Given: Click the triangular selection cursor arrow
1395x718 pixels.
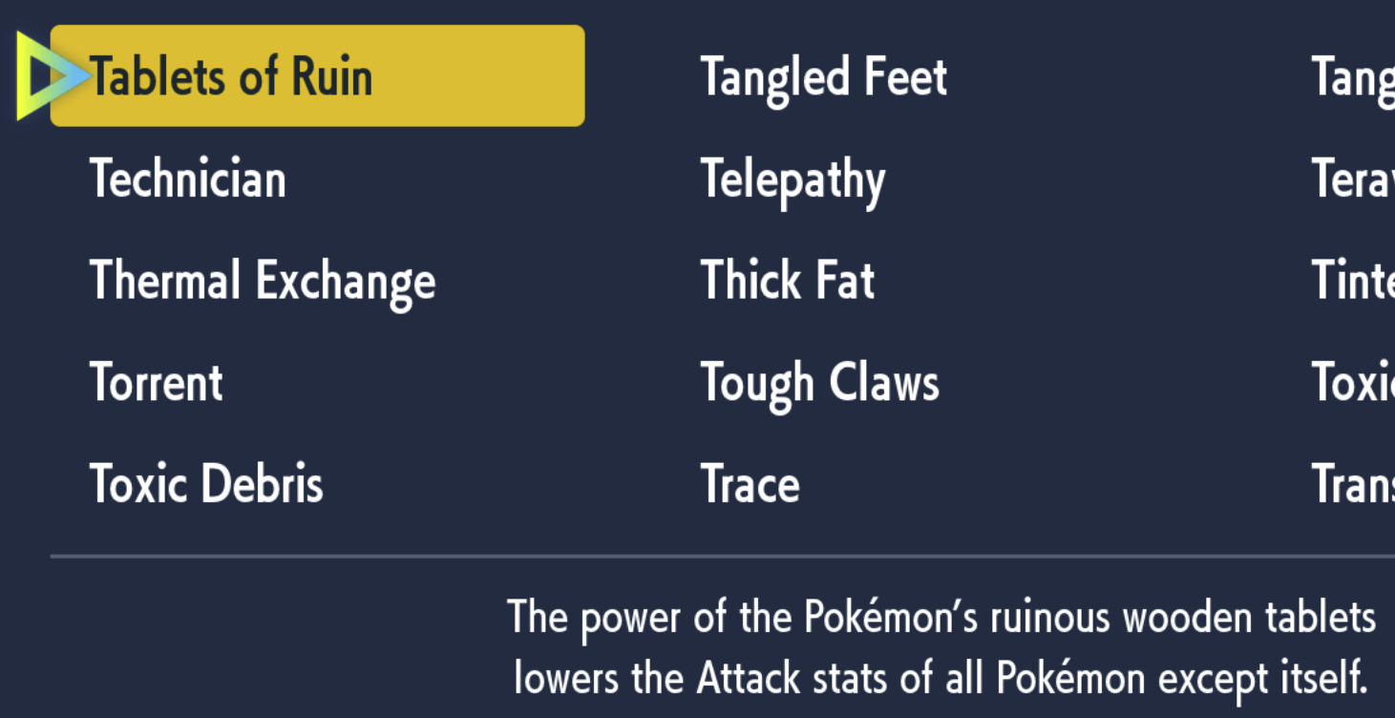Looking at the screenshot, I should tap(48, 76).
